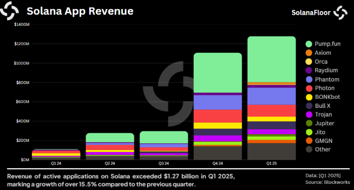This screenshot has width=354, height=190.
Task: Click the blue Phantom segment of Q1 25 bar
Action: [272, 96]
